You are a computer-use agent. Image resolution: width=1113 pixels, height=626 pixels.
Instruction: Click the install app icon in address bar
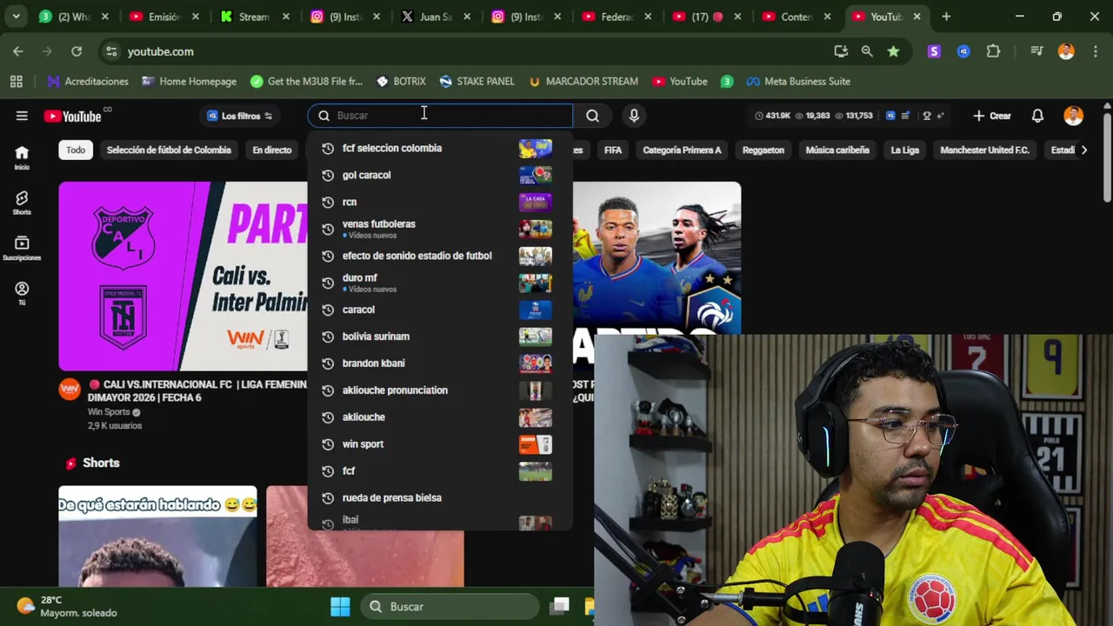click(x=841, y=51)
